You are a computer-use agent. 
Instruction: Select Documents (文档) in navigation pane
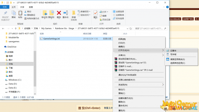click(11, 64)
